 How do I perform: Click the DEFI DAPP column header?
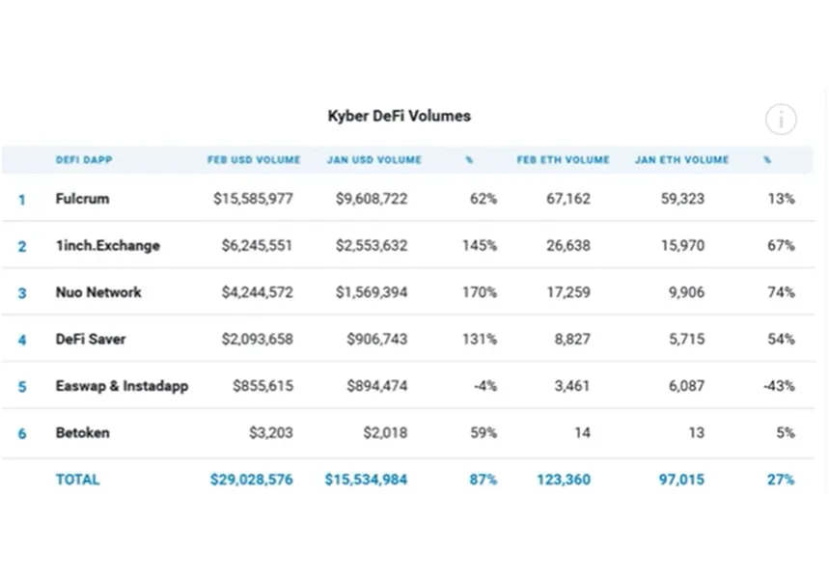84,160
